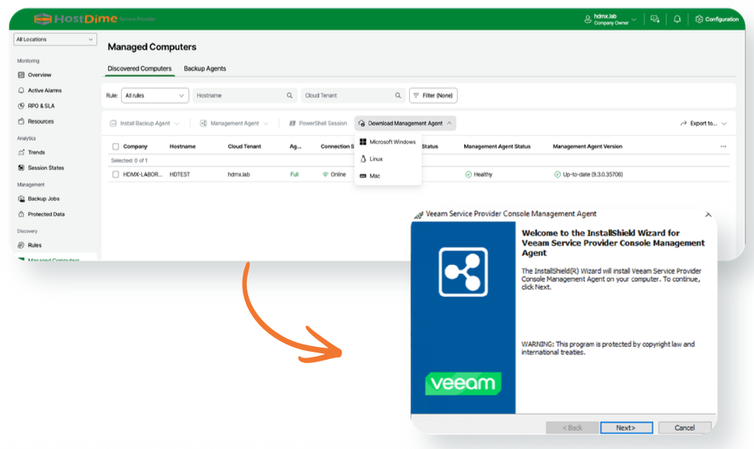Open the Rule All rules dropdown

(x=155, y=96)
